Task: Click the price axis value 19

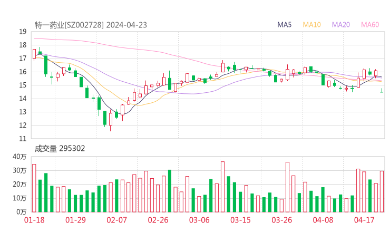Action: pyautogui.click(x=23, y=32)
